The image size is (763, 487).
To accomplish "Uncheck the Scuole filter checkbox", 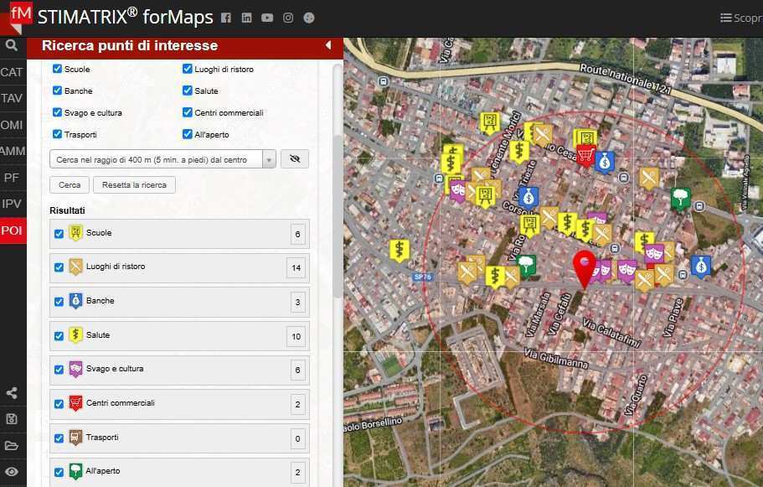I will (57, 69).
